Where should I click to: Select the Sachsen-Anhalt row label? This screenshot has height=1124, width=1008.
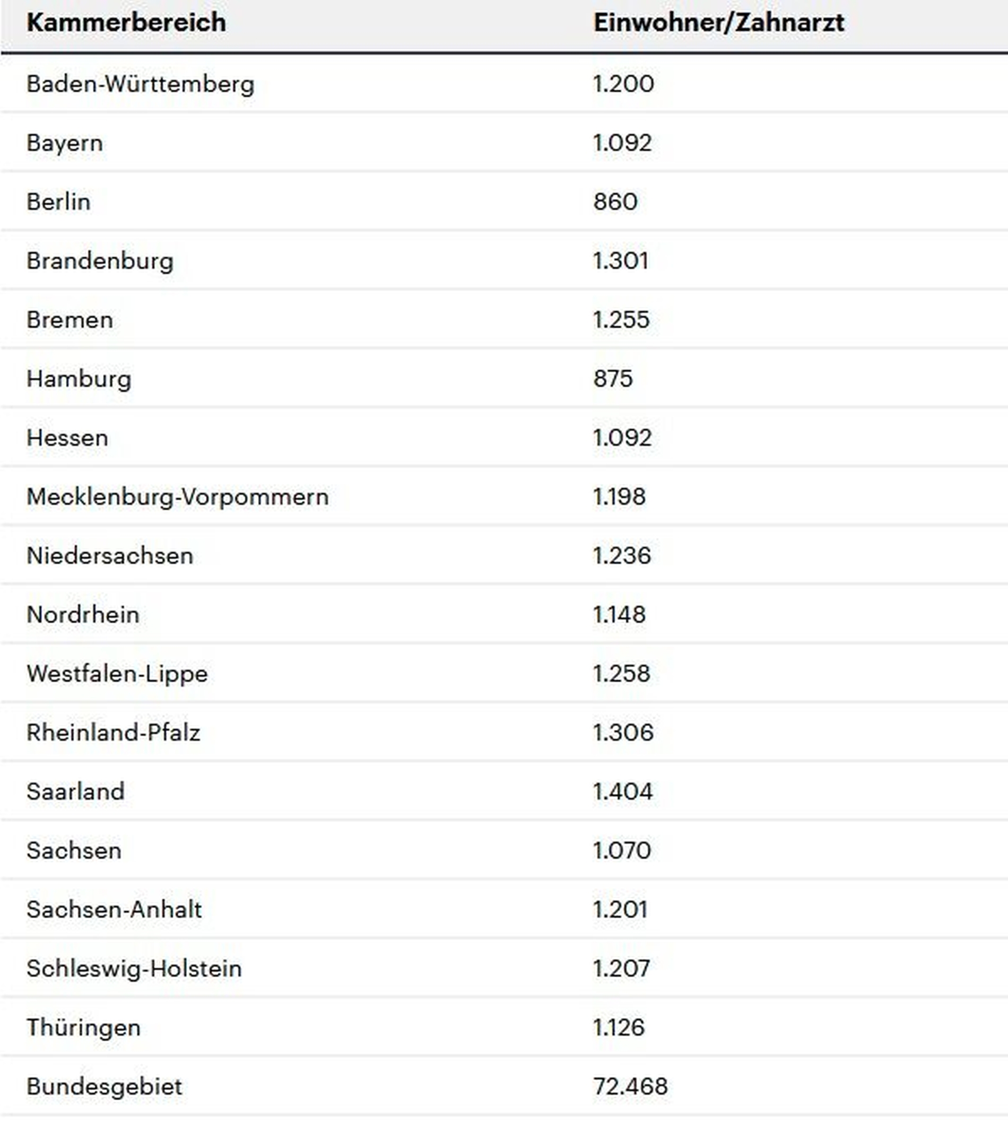(x=114, y=910)
